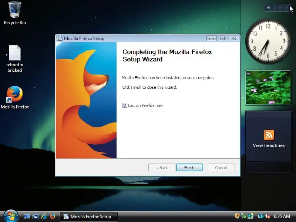Click the muted volume tray icon
Screen dimensions: 296x222
point(268,216)
